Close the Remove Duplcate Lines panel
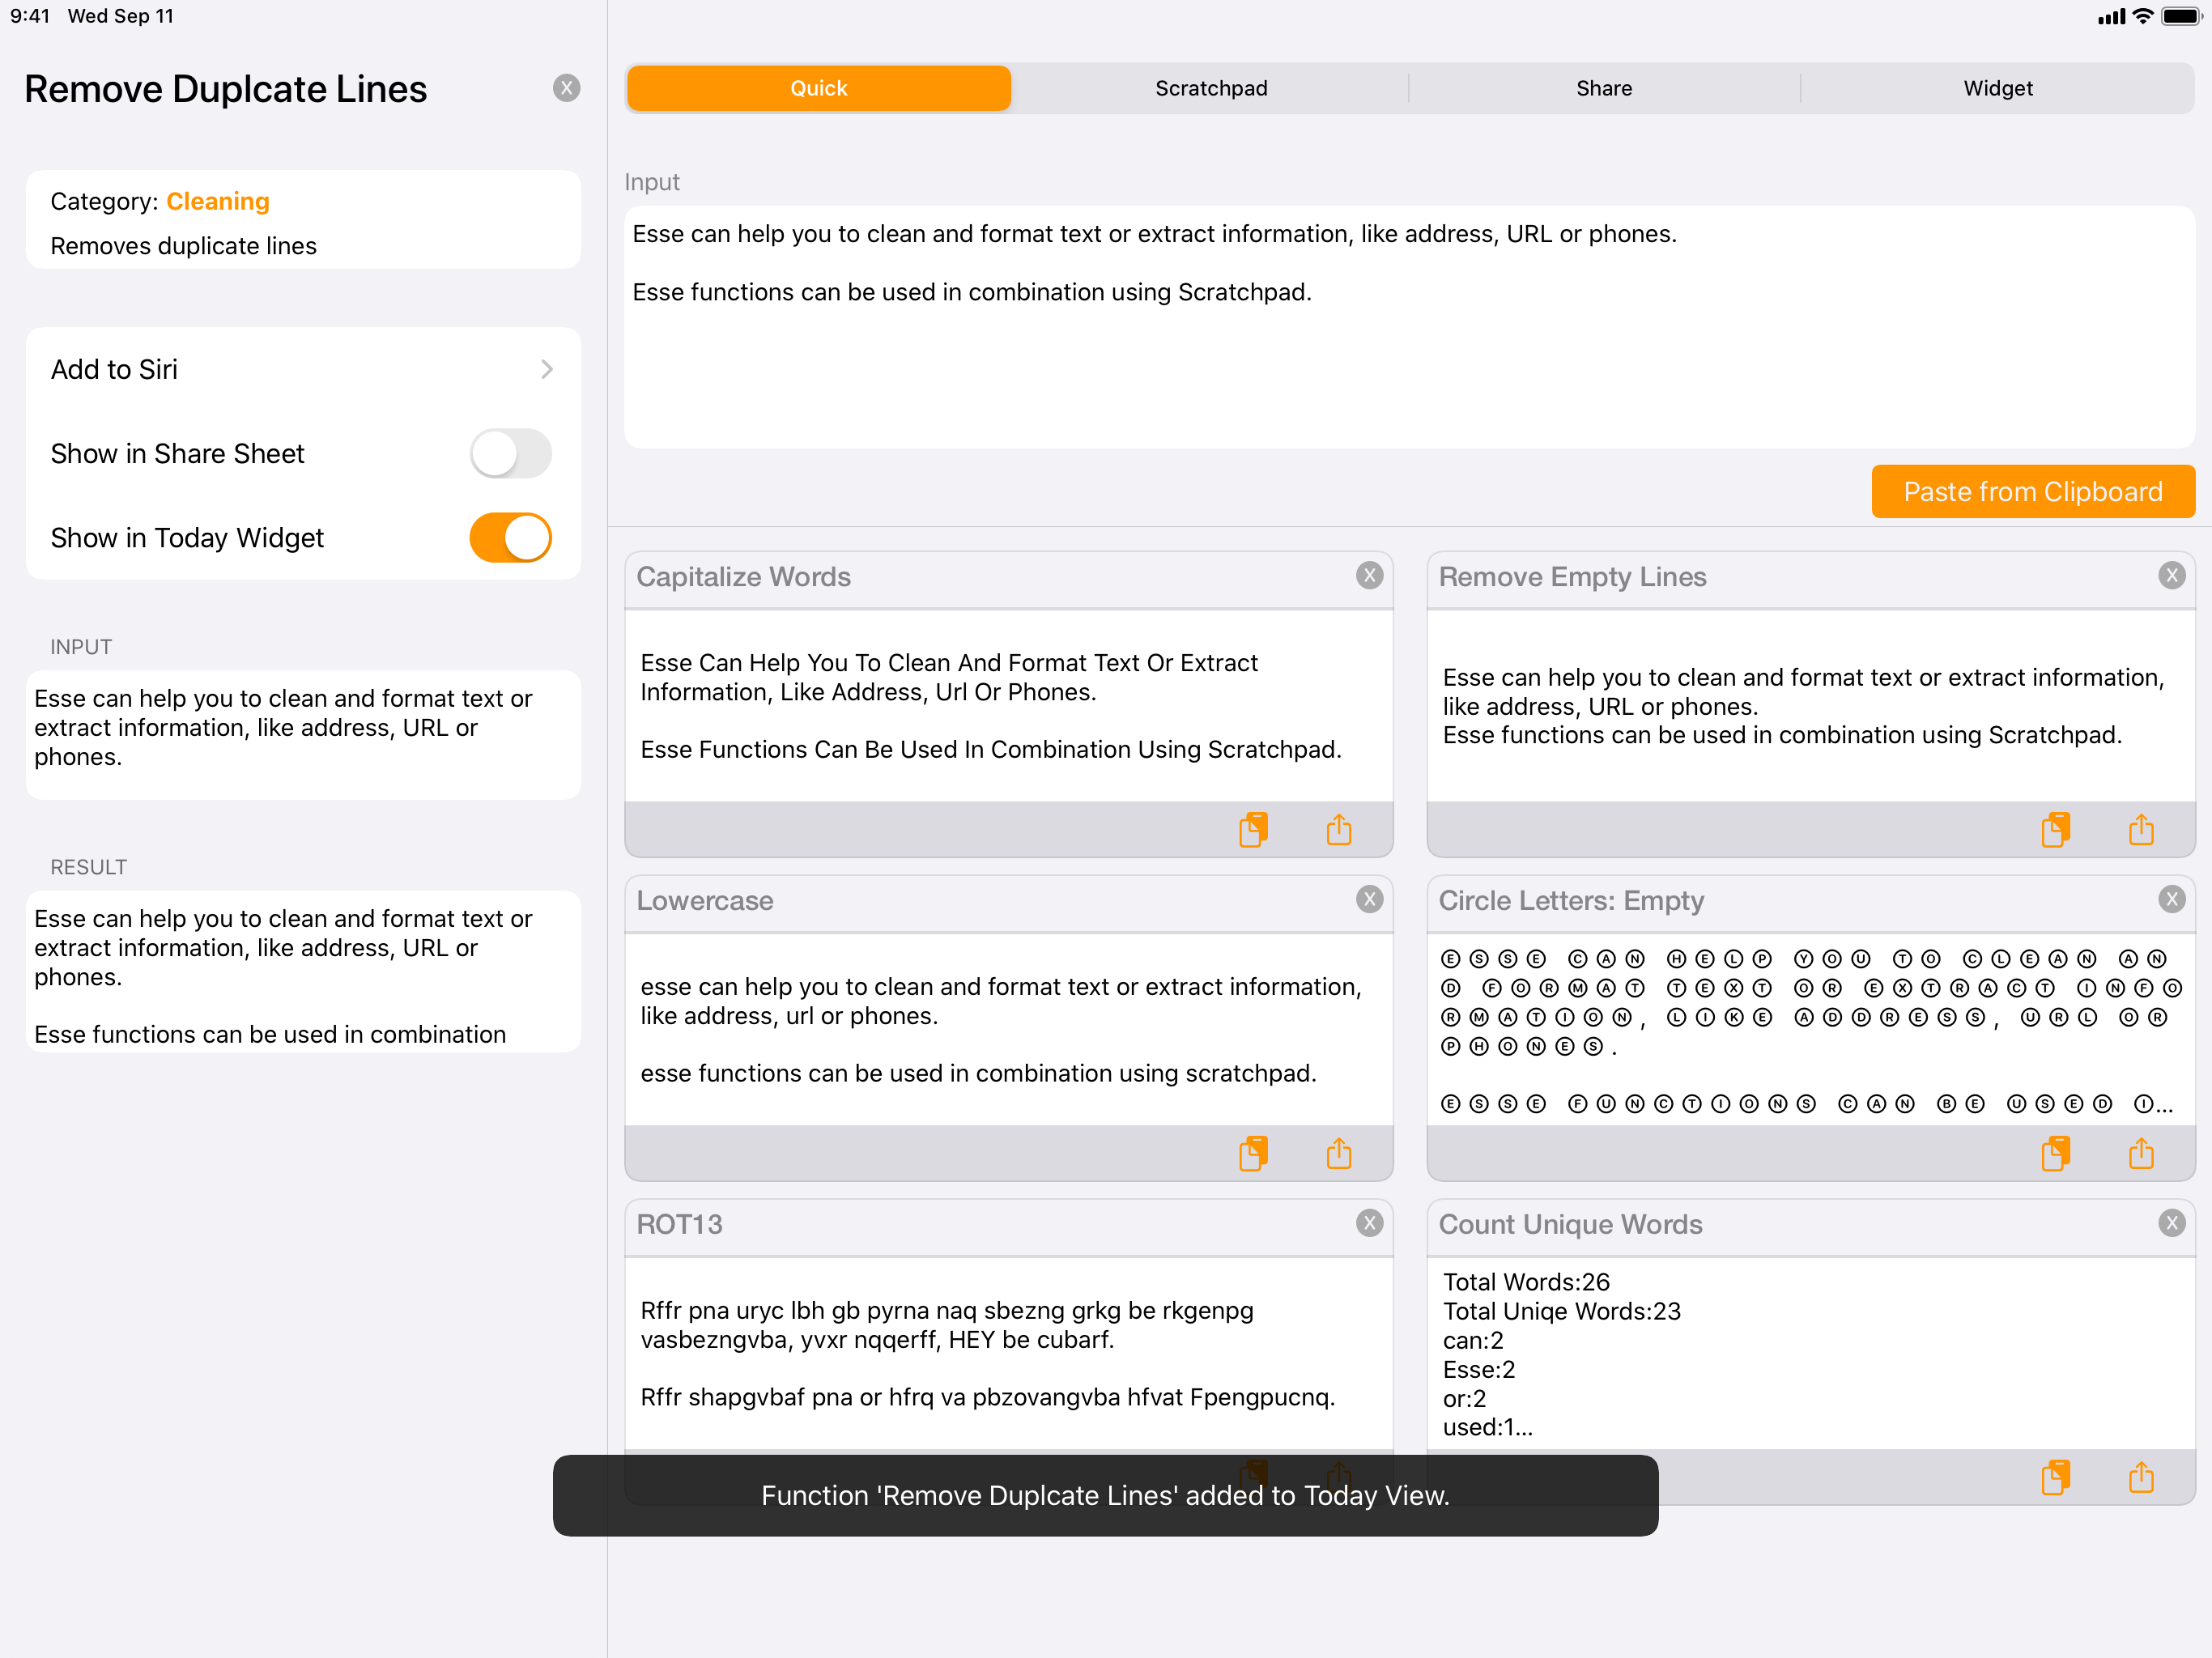 [x=567, y=88]
